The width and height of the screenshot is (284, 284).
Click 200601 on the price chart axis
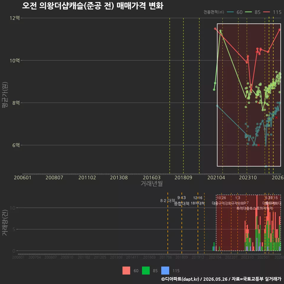pos(23,177)
